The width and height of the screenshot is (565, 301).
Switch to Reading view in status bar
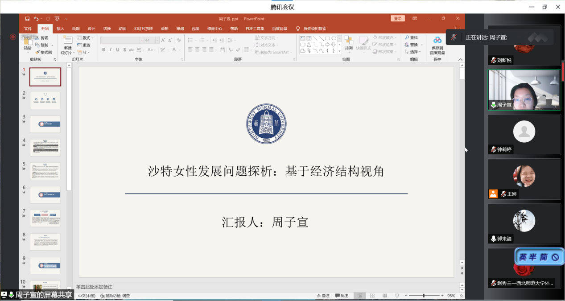pos(384,296)
